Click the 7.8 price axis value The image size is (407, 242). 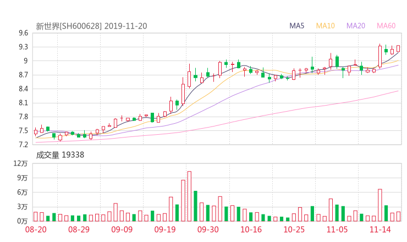click(23, 117)
